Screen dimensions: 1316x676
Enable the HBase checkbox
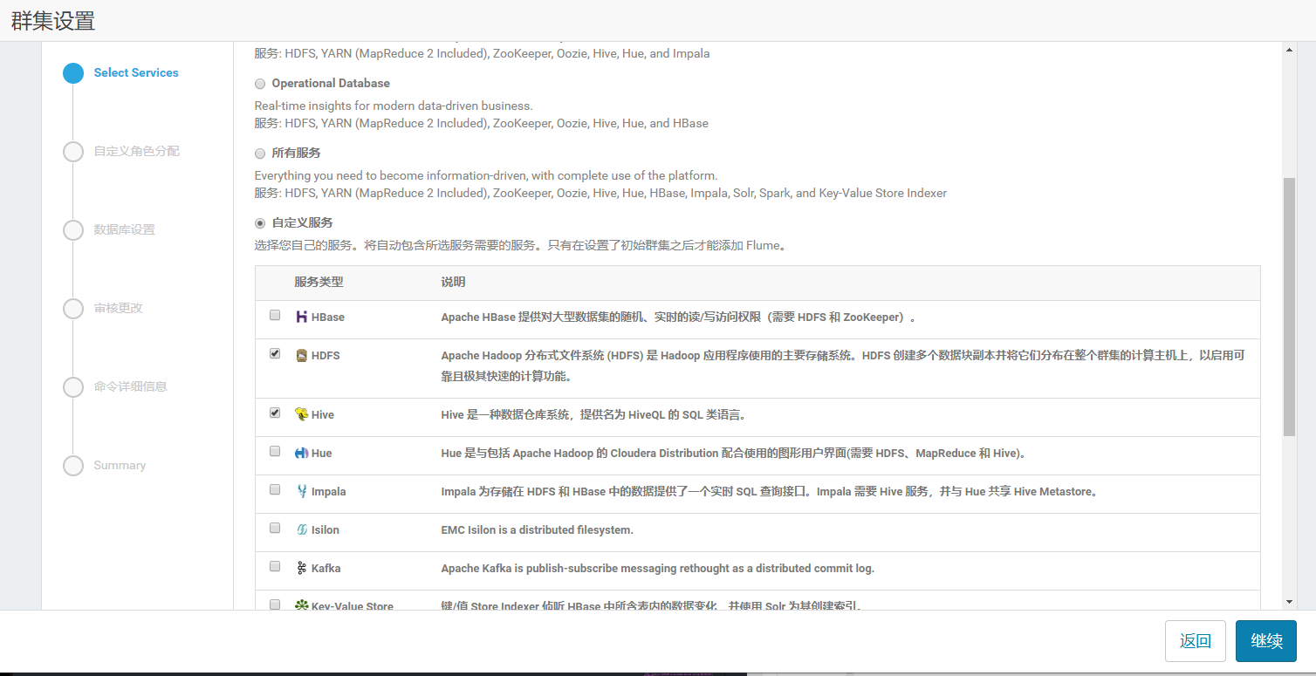[275, 315]
